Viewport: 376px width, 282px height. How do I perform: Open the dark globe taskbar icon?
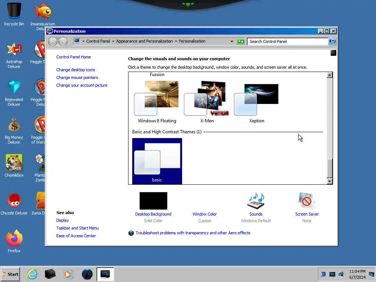point(87,274)
